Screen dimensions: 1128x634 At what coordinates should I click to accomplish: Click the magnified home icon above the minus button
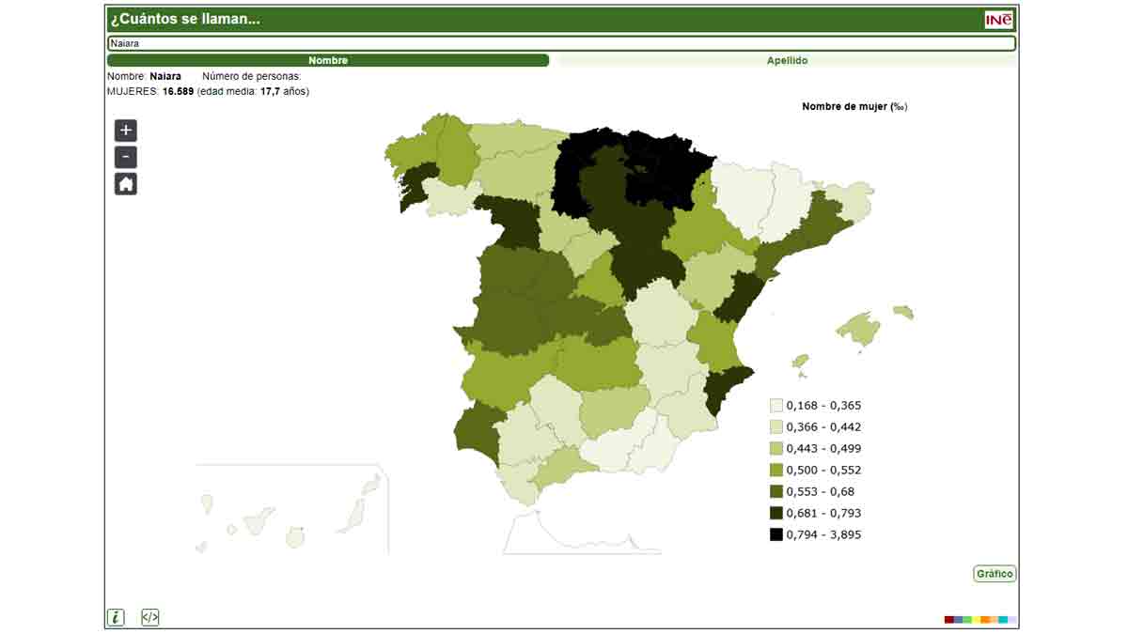(x=123, y=183)
